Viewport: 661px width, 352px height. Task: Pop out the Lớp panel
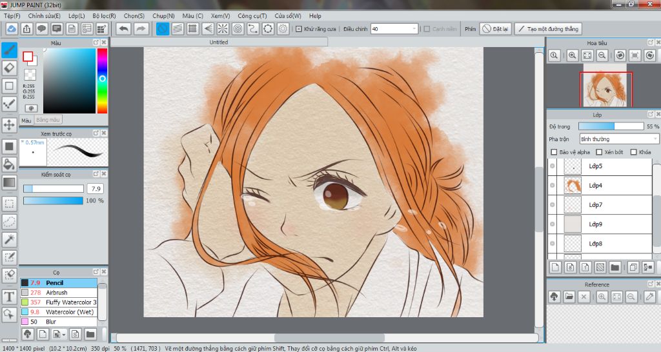click(651, 114)
